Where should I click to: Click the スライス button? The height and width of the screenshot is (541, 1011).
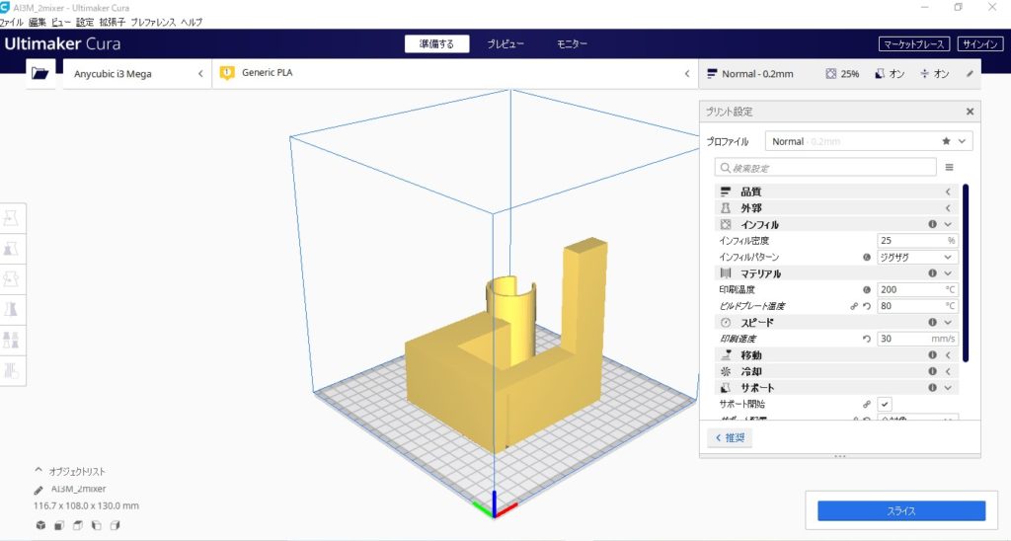pyautogui.click(x=900, y=510)
